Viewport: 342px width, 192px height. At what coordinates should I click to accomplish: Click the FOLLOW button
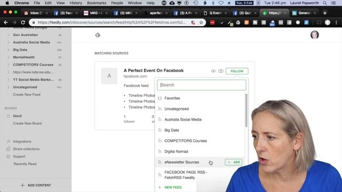(237, 71)
